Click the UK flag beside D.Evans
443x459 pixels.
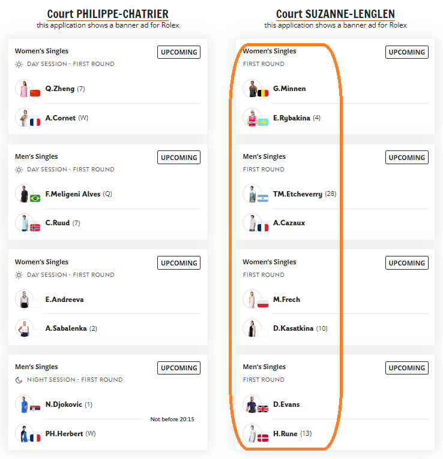(x=263, y=409)
